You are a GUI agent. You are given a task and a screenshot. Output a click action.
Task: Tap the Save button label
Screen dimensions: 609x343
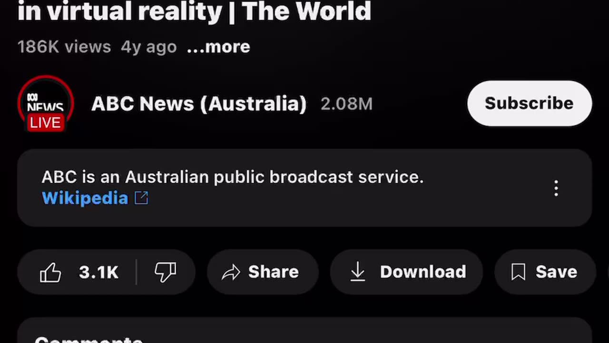[x=556, y=272]
